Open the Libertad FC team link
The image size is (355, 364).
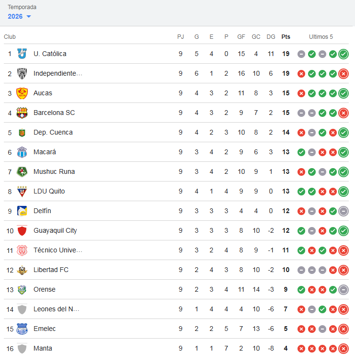(x=51, y=270)
